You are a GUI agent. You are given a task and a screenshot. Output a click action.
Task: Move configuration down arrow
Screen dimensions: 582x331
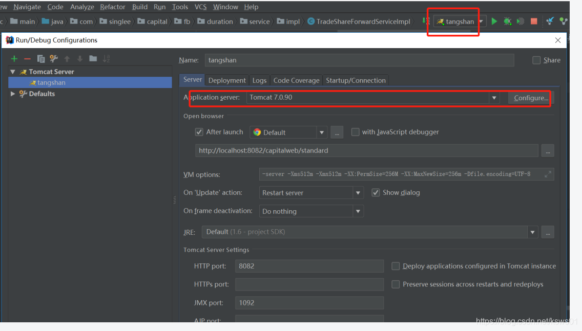[80, 58]
